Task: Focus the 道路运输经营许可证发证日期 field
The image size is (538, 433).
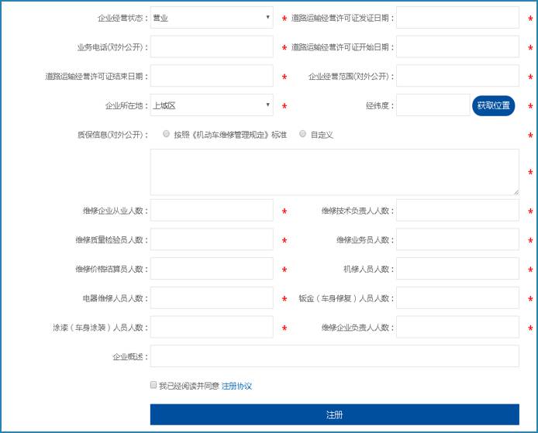Action: click(457, 18)
